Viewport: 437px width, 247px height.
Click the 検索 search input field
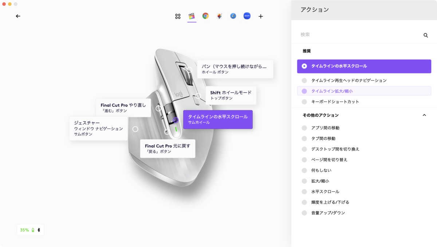pos(359,35)
